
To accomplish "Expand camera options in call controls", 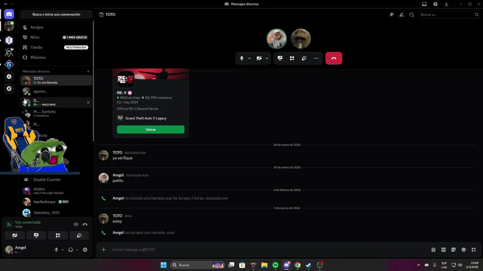I will click(x=267, y=58).
